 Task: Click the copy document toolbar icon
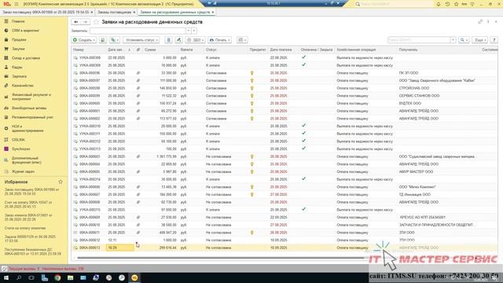(x=103, y=40)
